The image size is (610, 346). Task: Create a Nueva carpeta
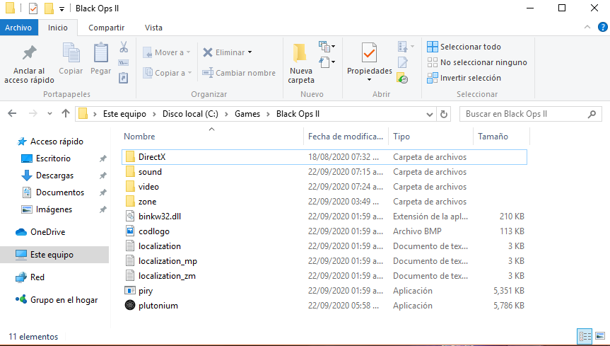tap(300, 64)
